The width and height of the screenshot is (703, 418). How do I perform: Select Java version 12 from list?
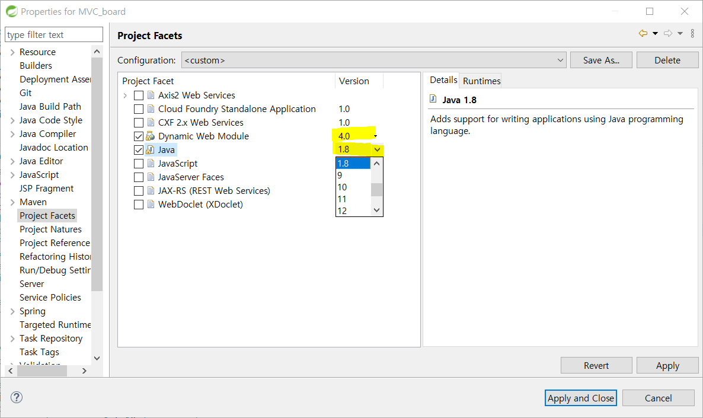353,211
